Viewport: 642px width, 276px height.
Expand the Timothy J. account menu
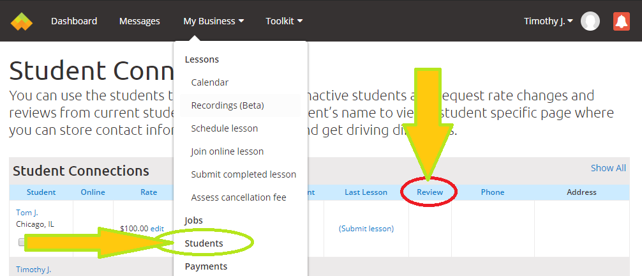[548, 21]
